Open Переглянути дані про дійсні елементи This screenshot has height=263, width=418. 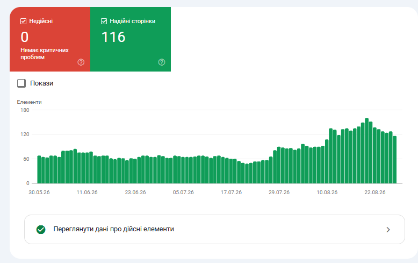(x=214, y=230)
